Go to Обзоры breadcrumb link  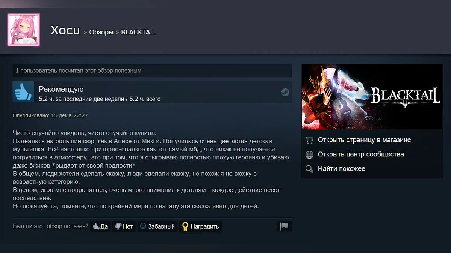click(101, 32)
